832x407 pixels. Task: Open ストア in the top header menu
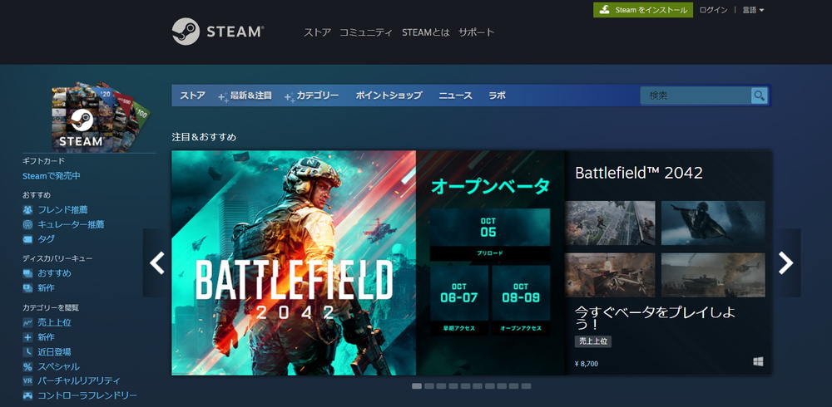point(317,32)
